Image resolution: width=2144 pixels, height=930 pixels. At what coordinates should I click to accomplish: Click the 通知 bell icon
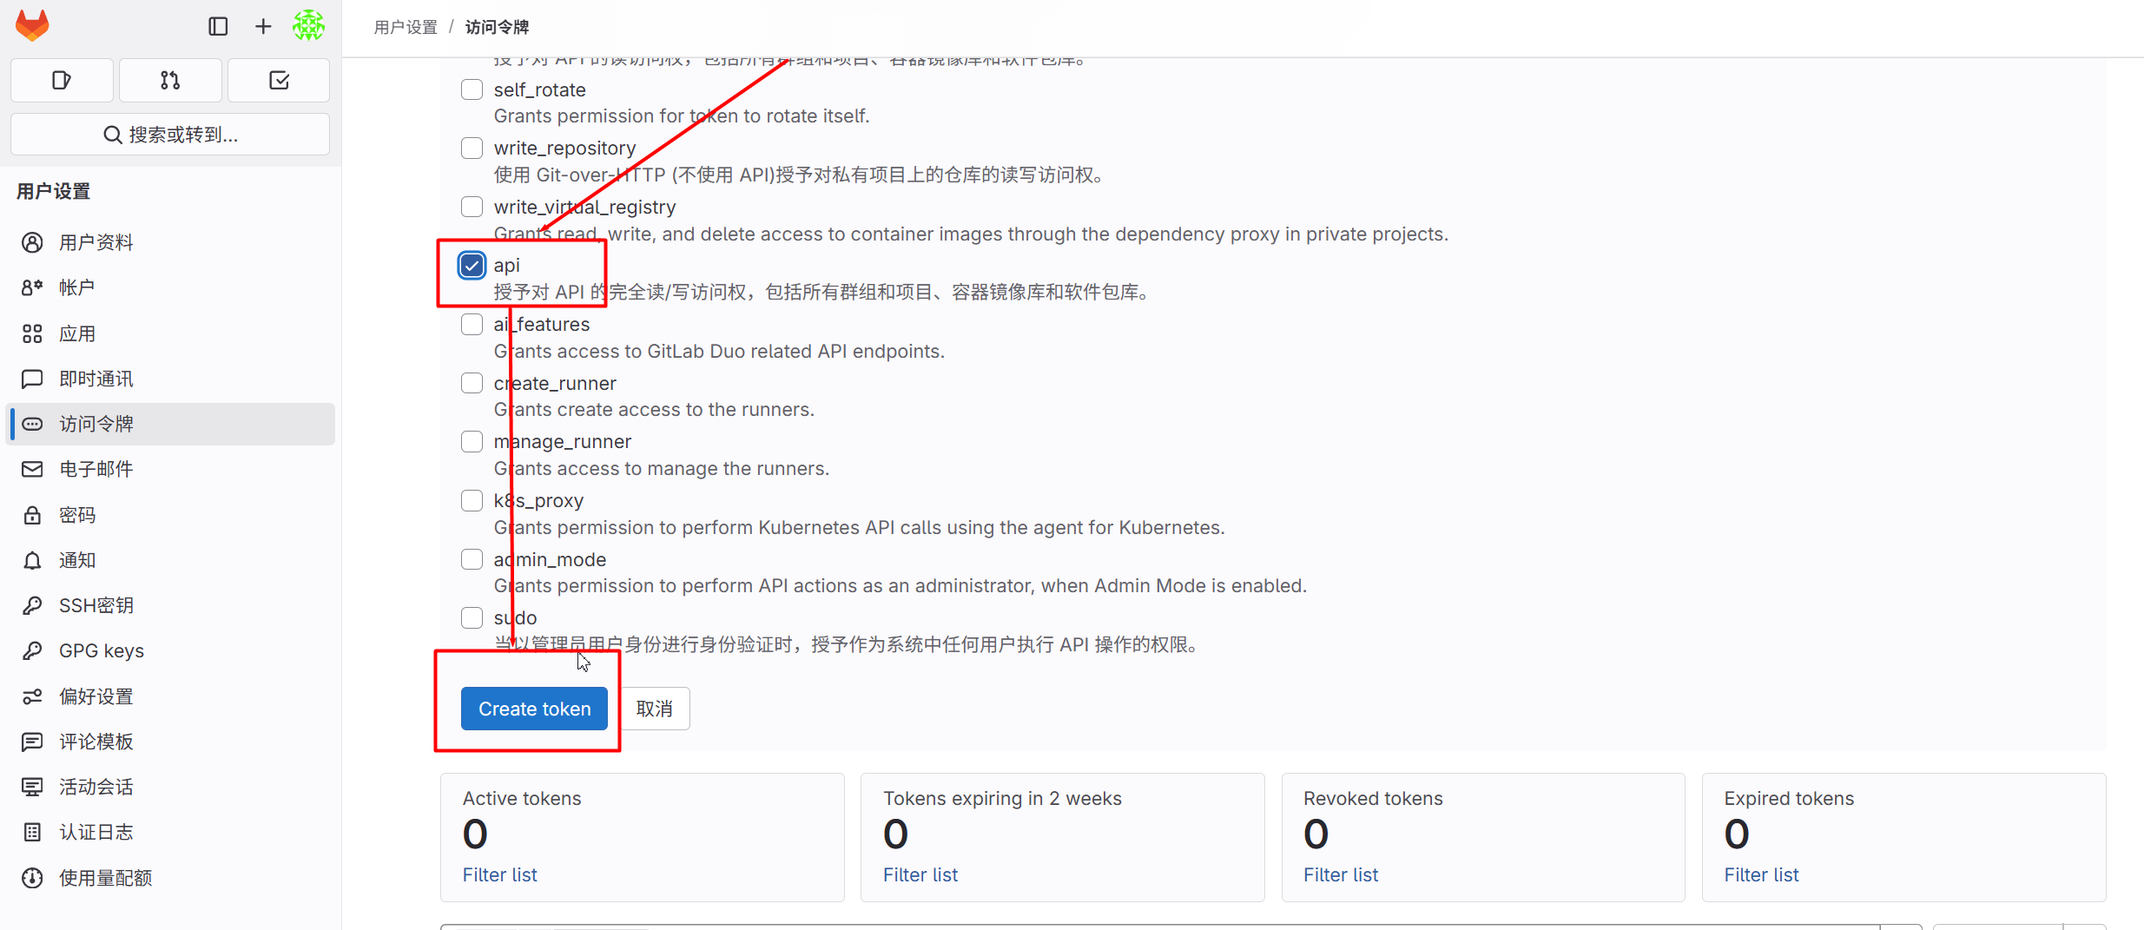32,560
